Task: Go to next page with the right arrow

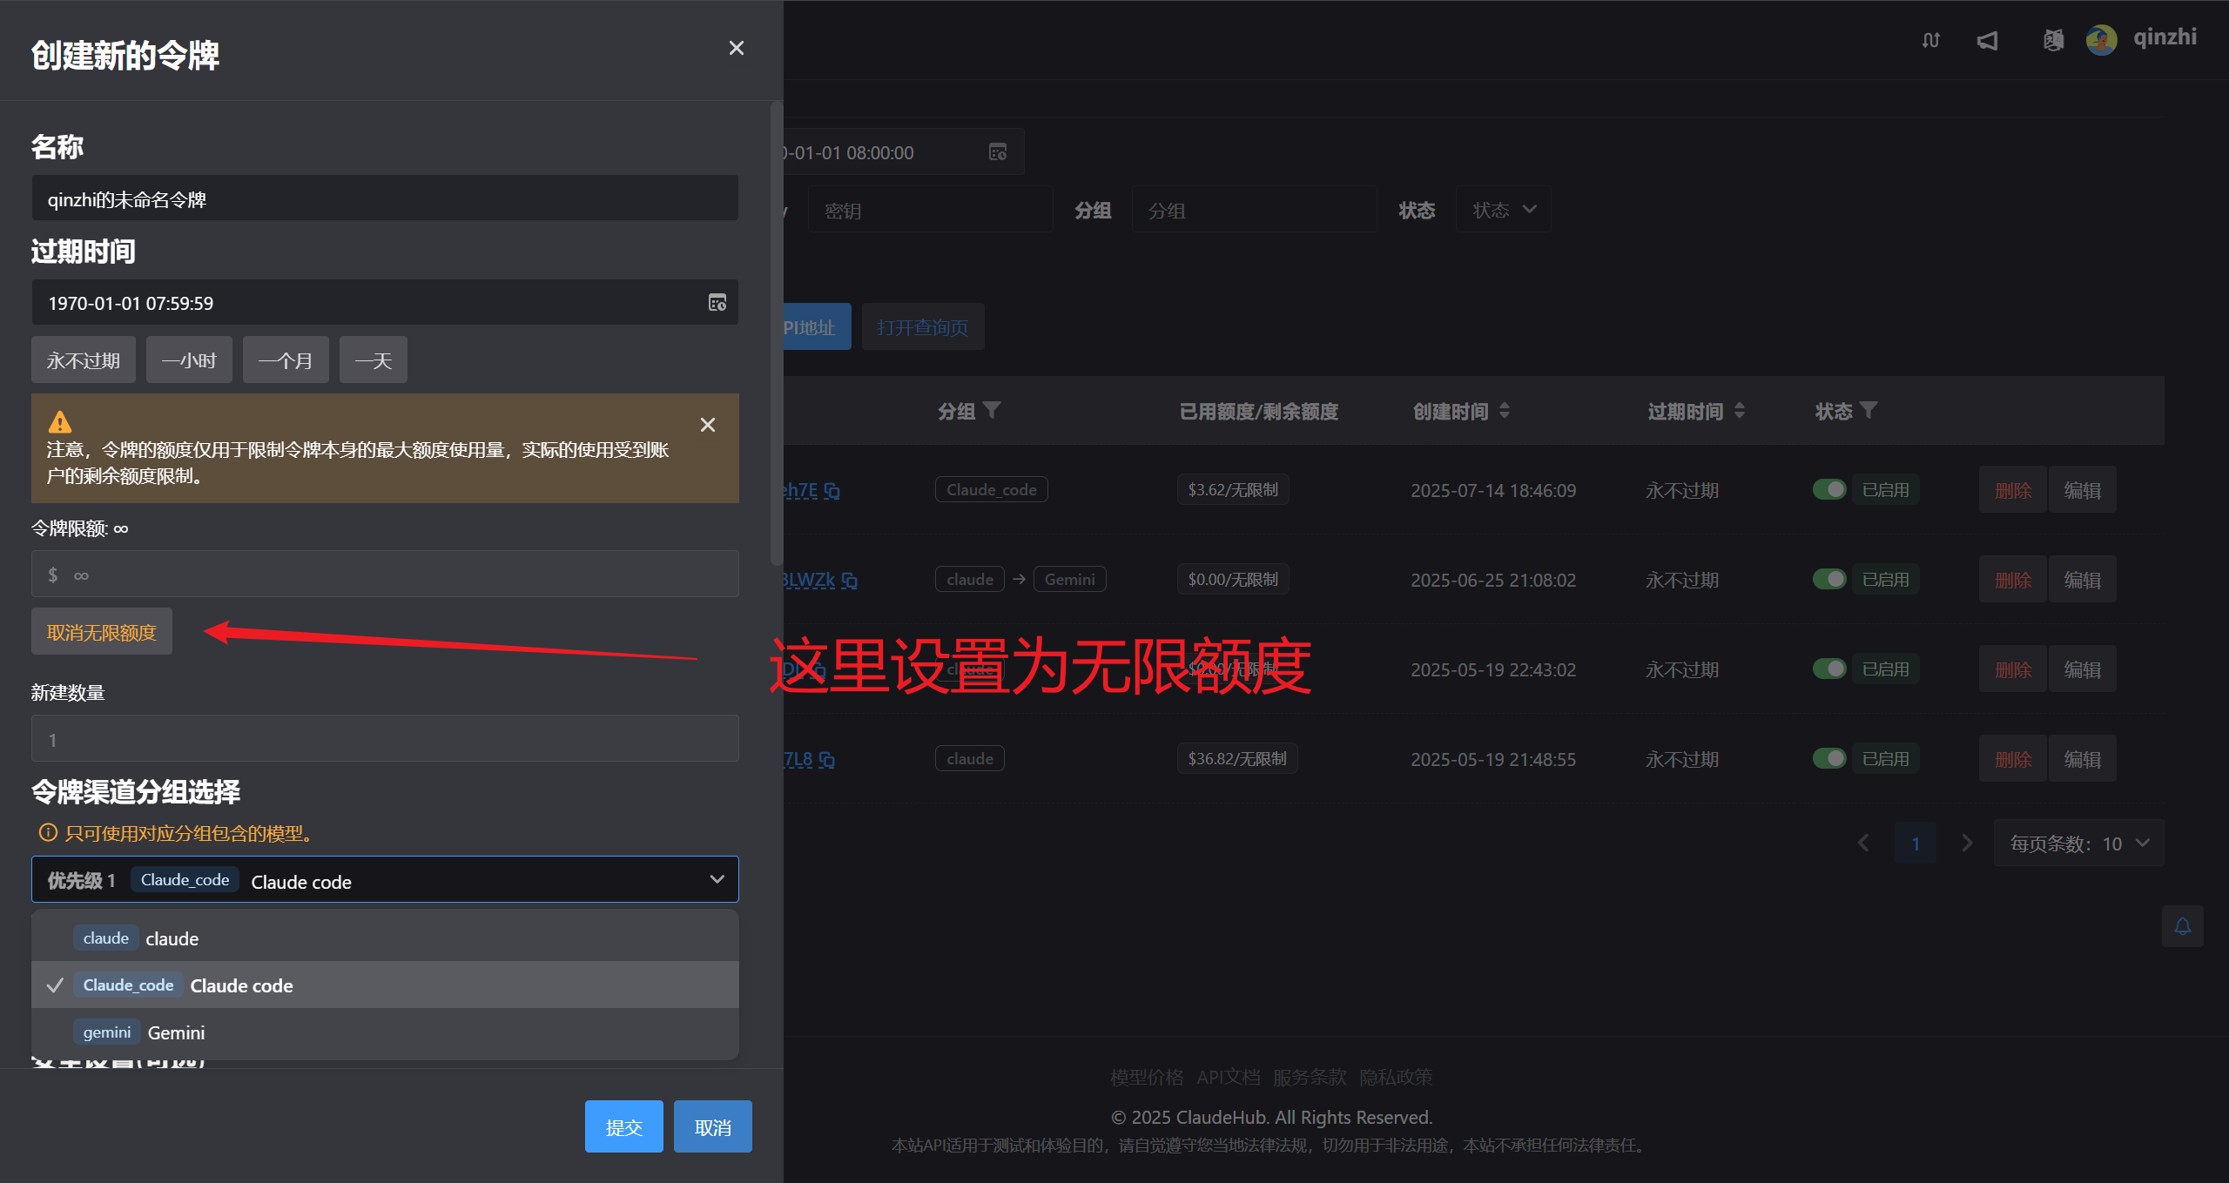Action: 1967,843
